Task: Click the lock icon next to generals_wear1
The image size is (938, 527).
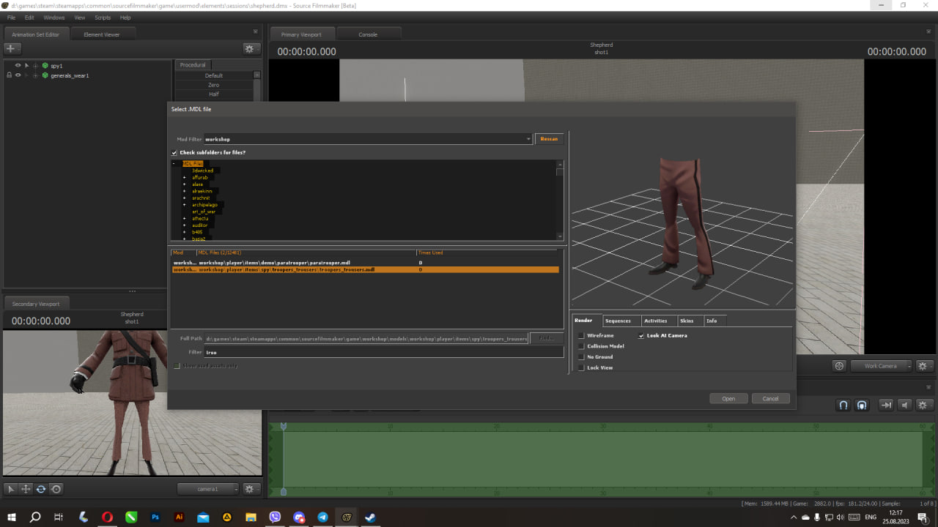Action: (x=9, y=75)
